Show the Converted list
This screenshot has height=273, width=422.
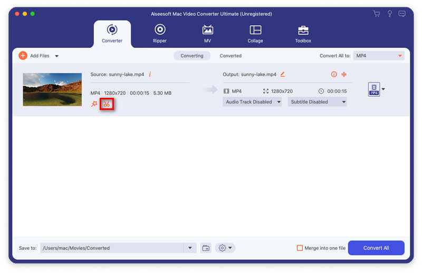[231, 56]
